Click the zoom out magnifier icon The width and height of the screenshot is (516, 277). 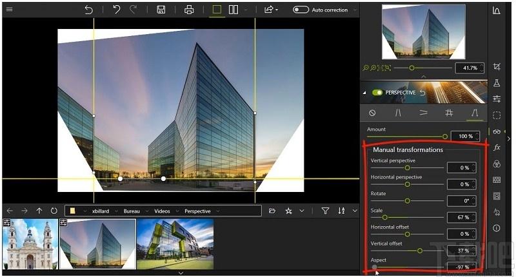365,68
